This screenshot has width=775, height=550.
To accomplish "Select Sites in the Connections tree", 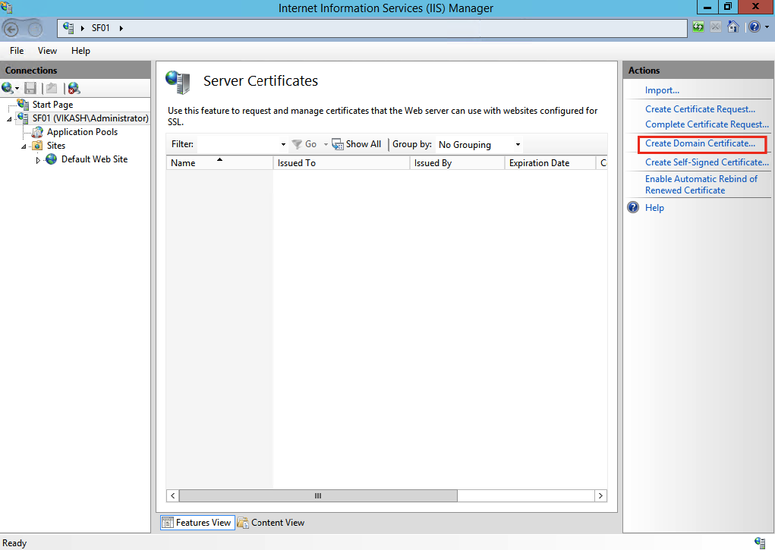I will pos(56,146).
